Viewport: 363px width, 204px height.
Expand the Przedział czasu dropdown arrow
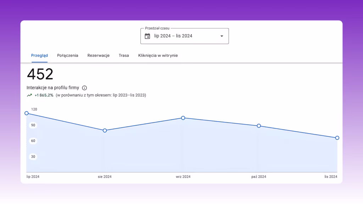tap(222, 36)
